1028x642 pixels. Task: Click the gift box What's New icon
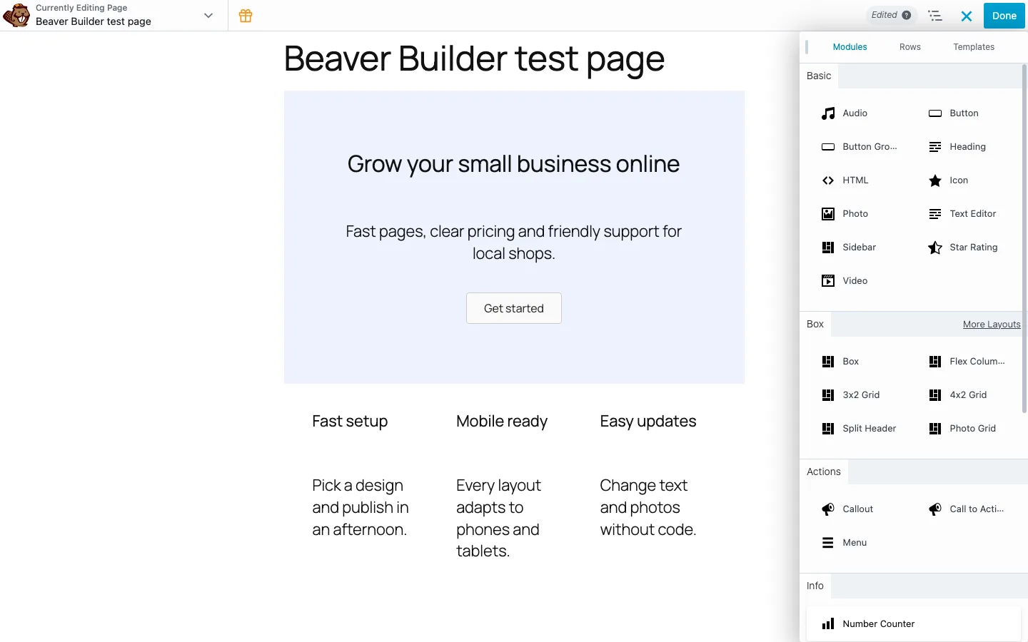pyautogui.click(x=246, y=16)
